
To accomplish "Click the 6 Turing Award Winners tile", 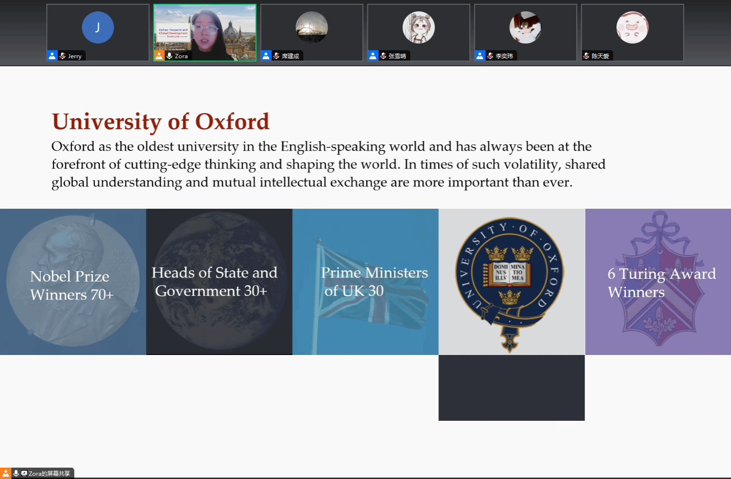I will tap(658, 282).
